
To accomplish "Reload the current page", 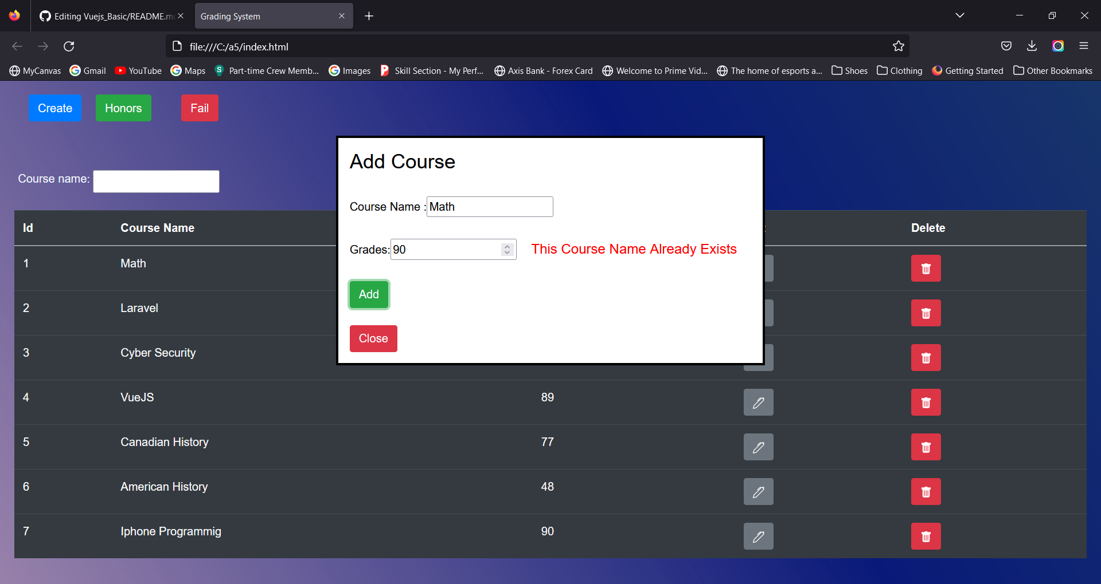I will [x=69, y=46].
